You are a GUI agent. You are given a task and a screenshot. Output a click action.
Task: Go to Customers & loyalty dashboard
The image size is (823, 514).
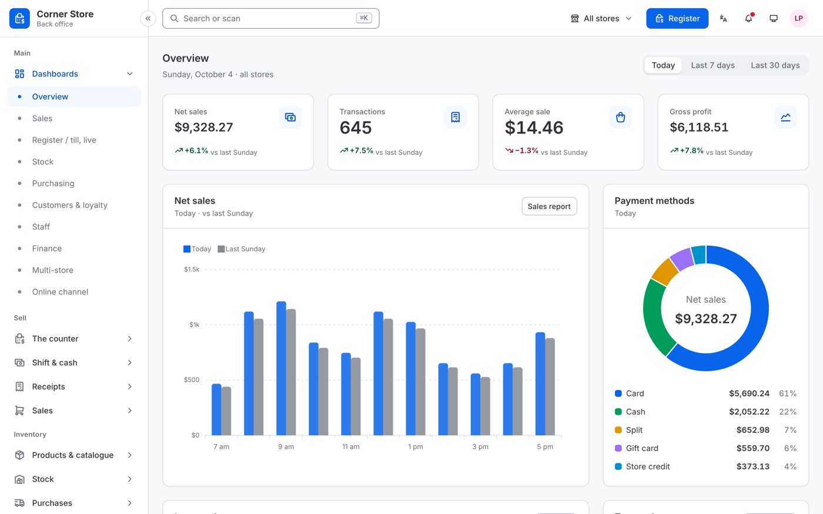tap(74, 205)
